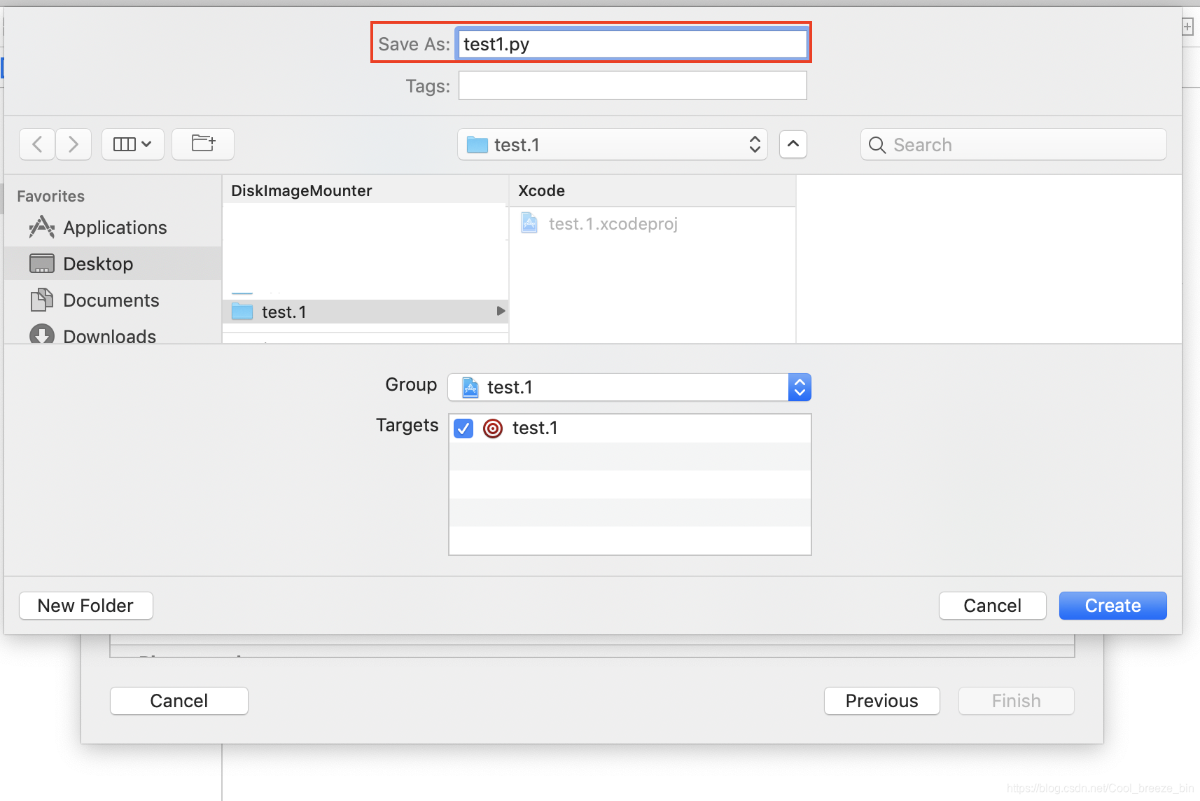1200x801 pixels.
Task: Click the new folder toolbar icon
Action: (x=203, y=144)
